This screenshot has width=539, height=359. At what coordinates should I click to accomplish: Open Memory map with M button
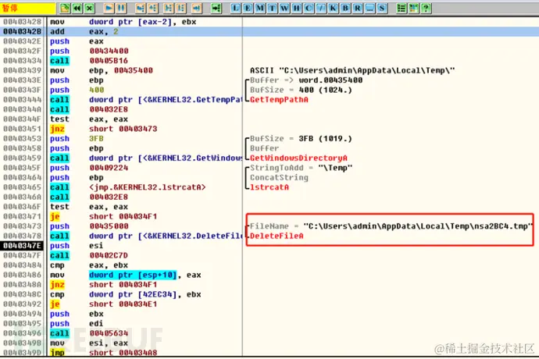click(260, 8)
